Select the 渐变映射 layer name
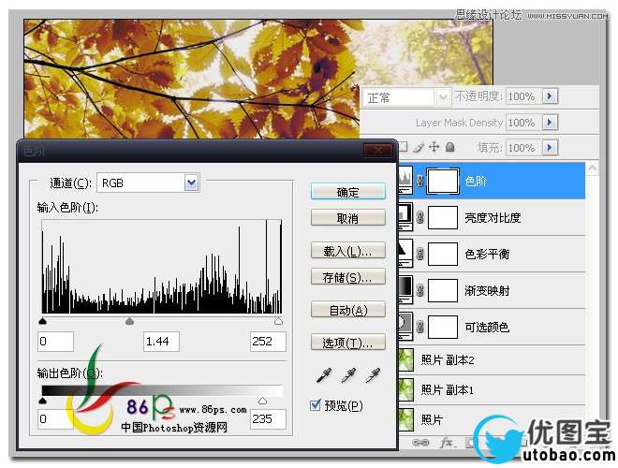 [487, 290]
